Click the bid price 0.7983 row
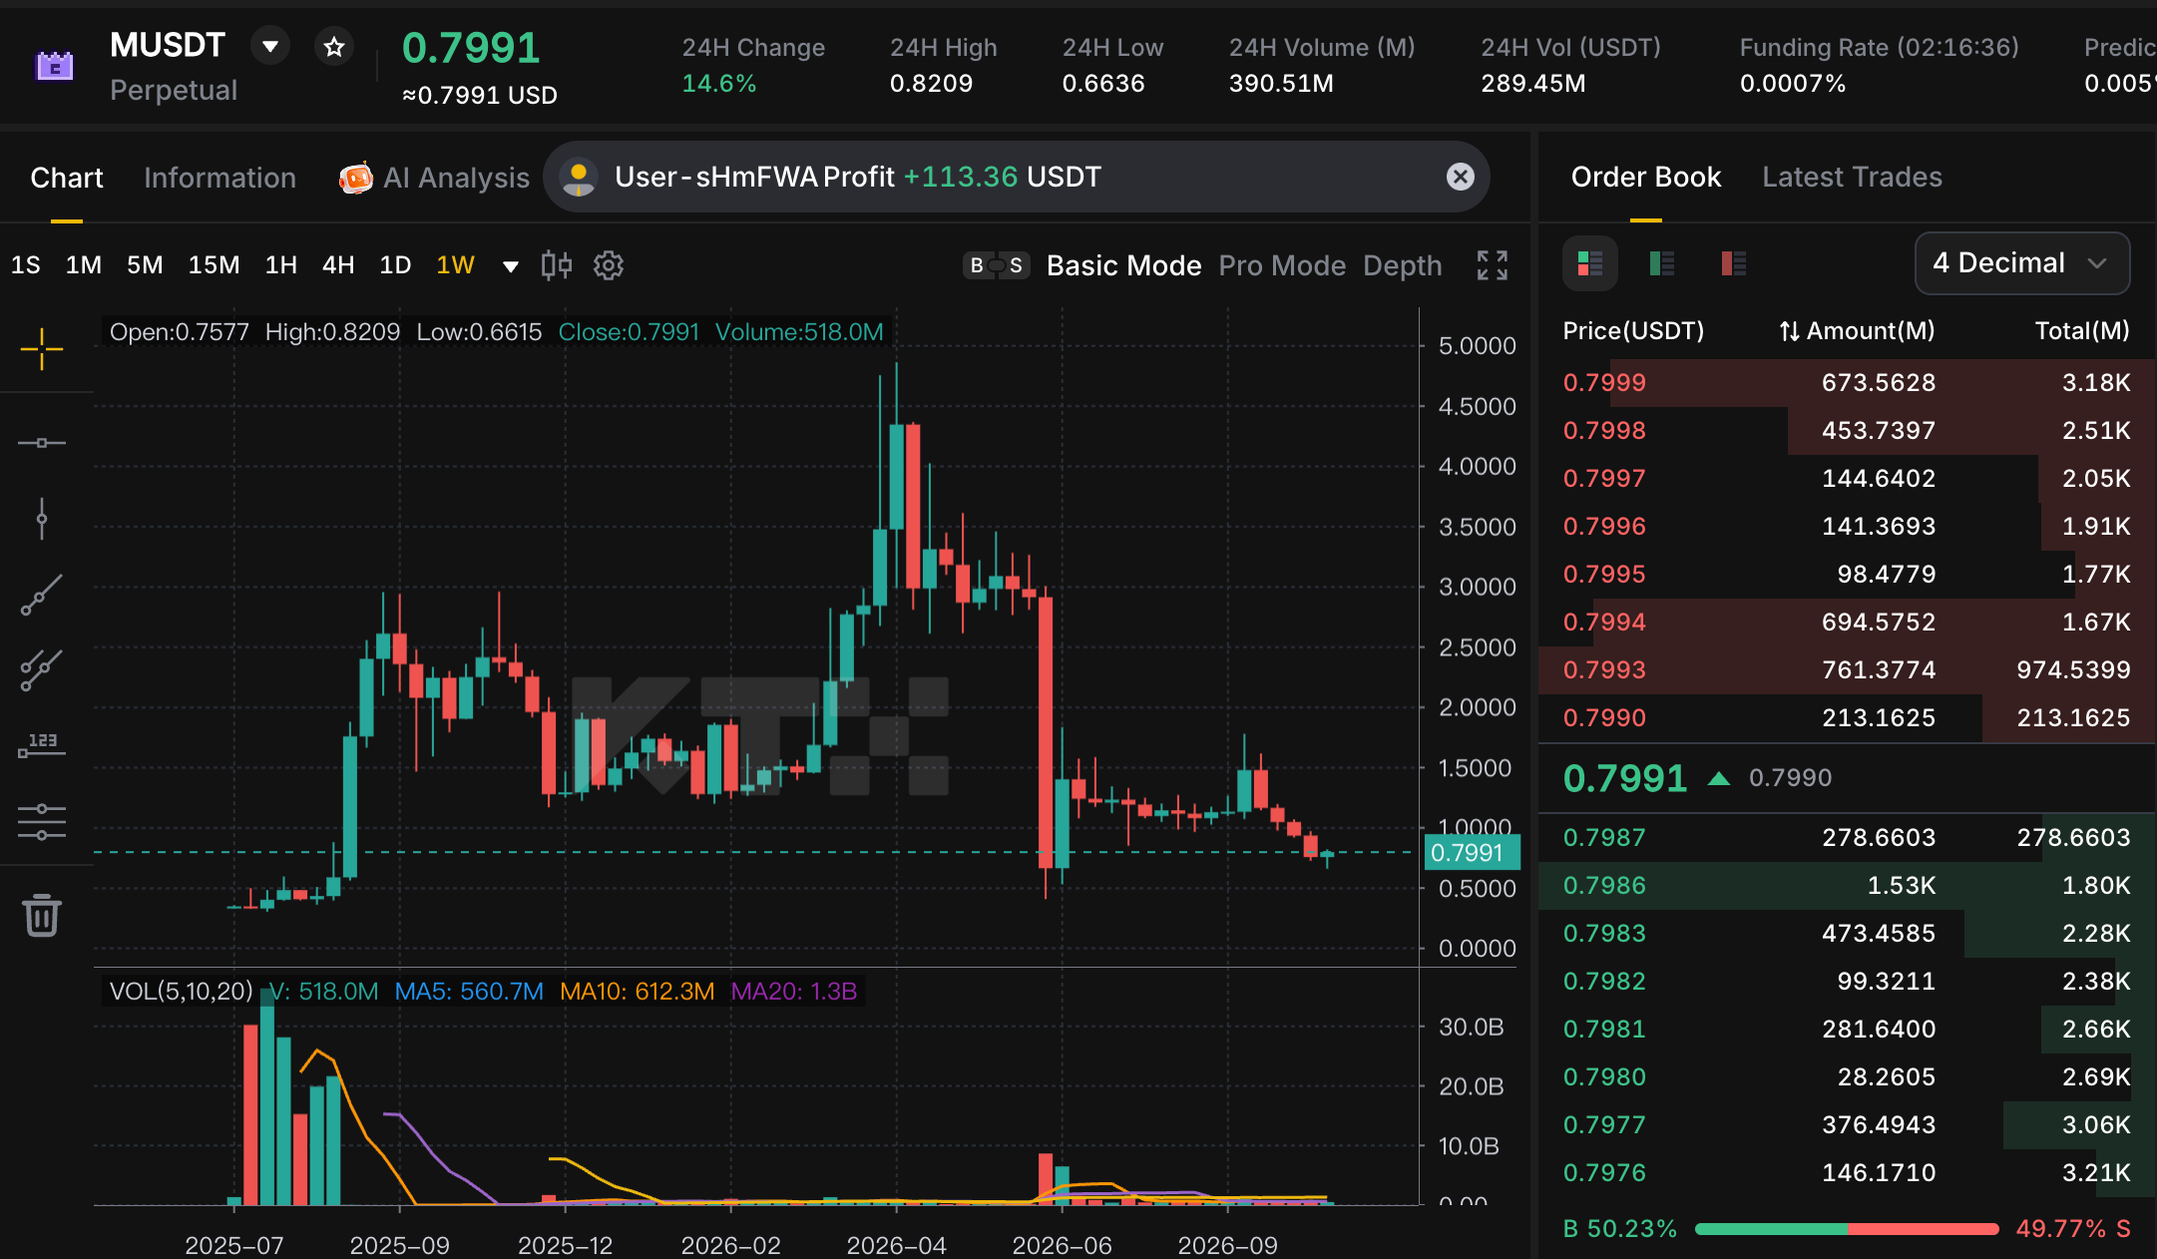Screen dimensions: 2157x1259 click(1847, 933)
